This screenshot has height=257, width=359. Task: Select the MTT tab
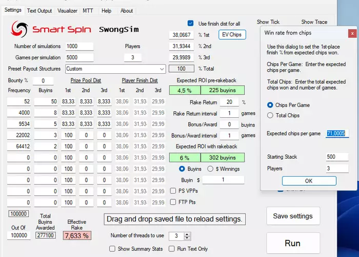(x=88, y=11)
